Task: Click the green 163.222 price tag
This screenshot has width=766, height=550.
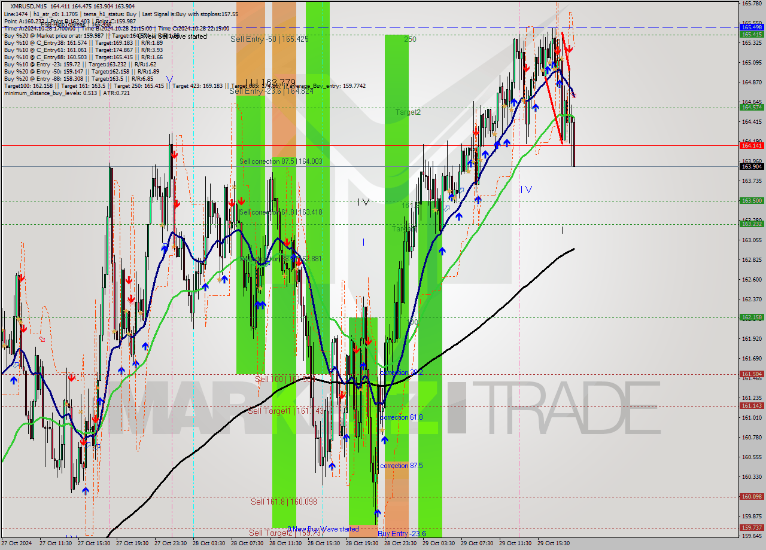Action: (752, 224)
